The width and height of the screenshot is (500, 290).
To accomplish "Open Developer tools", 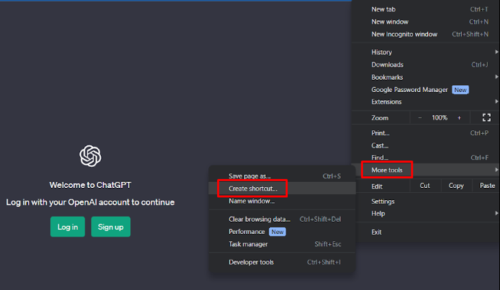I will coord(251,262).
